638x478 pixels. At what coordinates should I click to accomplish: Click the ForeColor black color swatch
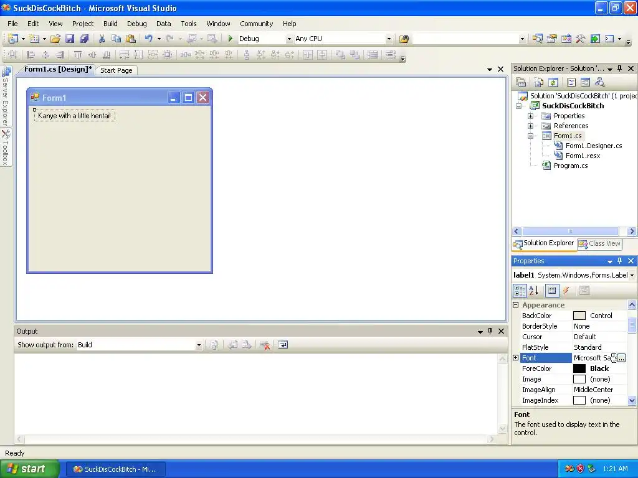[x=579, y=368]
